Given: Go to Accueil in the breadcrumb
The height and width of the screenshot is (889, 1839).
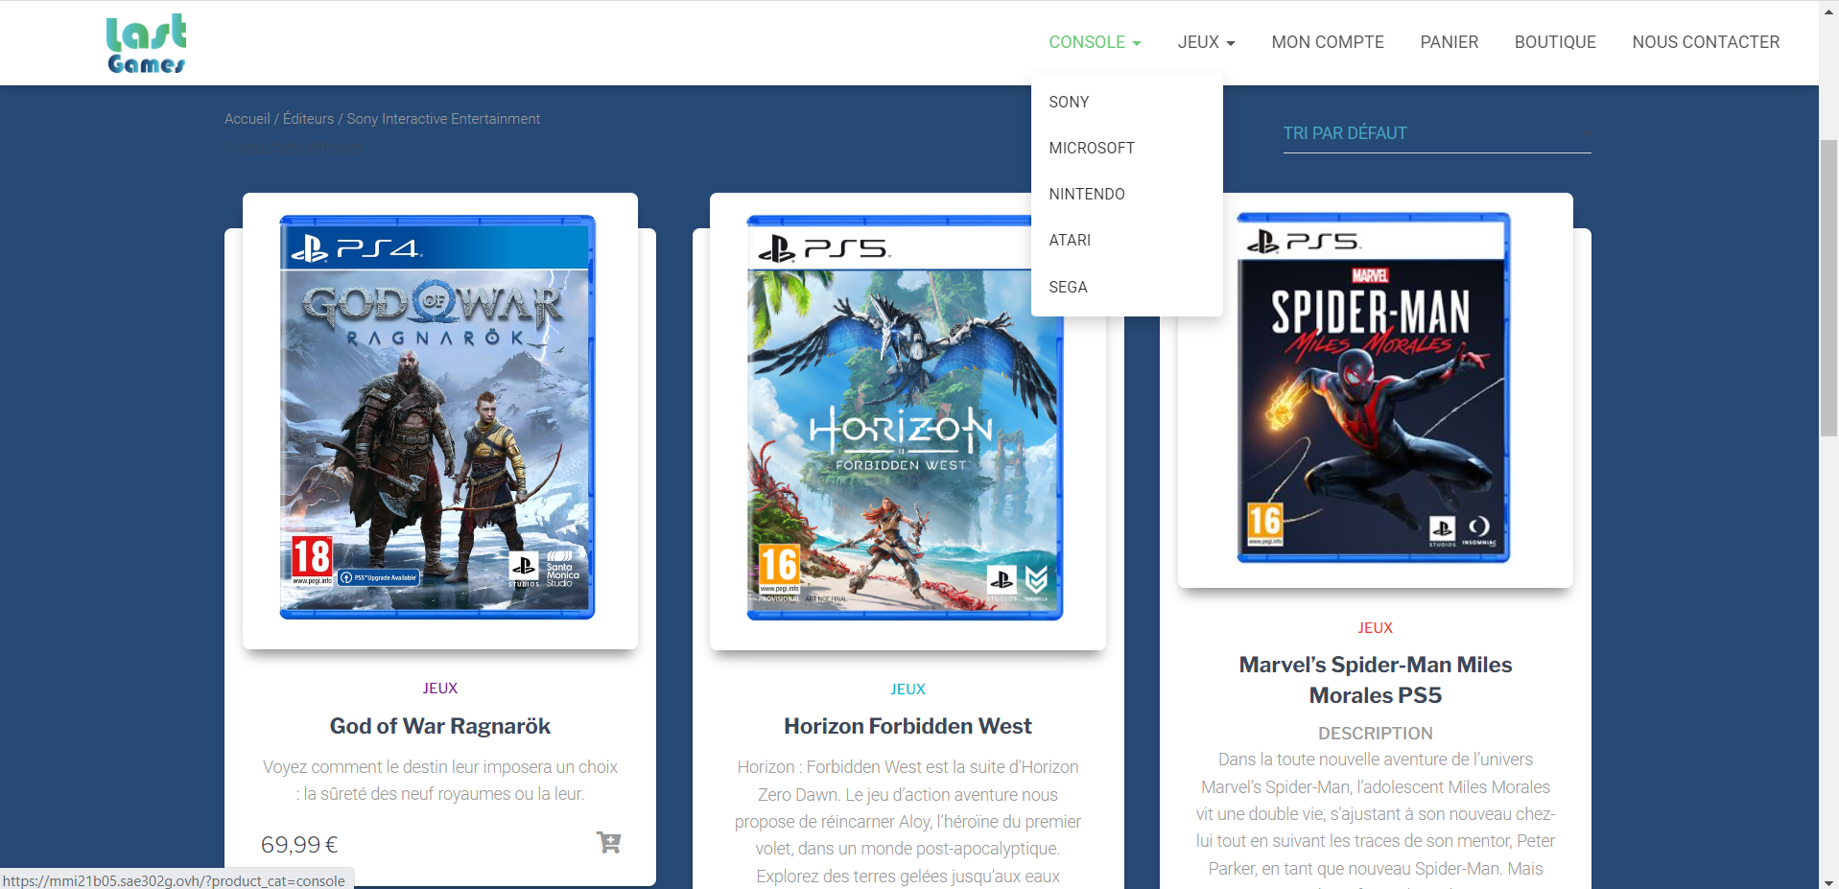Looking at the screenshot, I should (248, 119).
